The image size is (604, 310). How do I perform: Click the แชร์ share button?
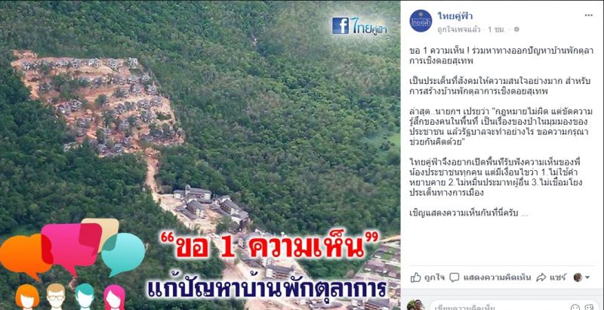551,277
